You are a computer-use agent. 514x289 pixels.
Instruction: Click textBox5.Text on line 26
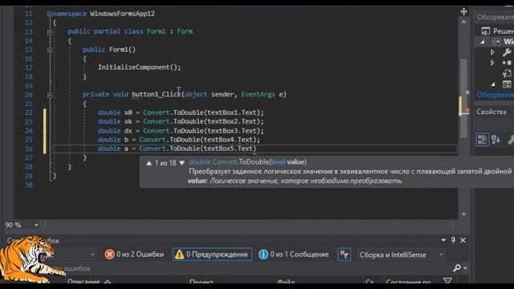[228, 149]
